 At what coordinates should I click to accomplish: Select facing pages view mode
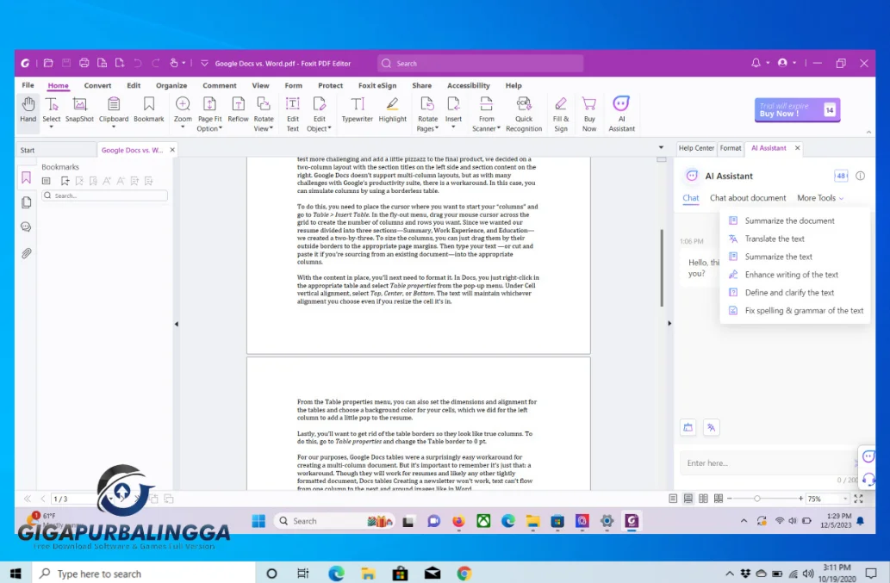703,499
